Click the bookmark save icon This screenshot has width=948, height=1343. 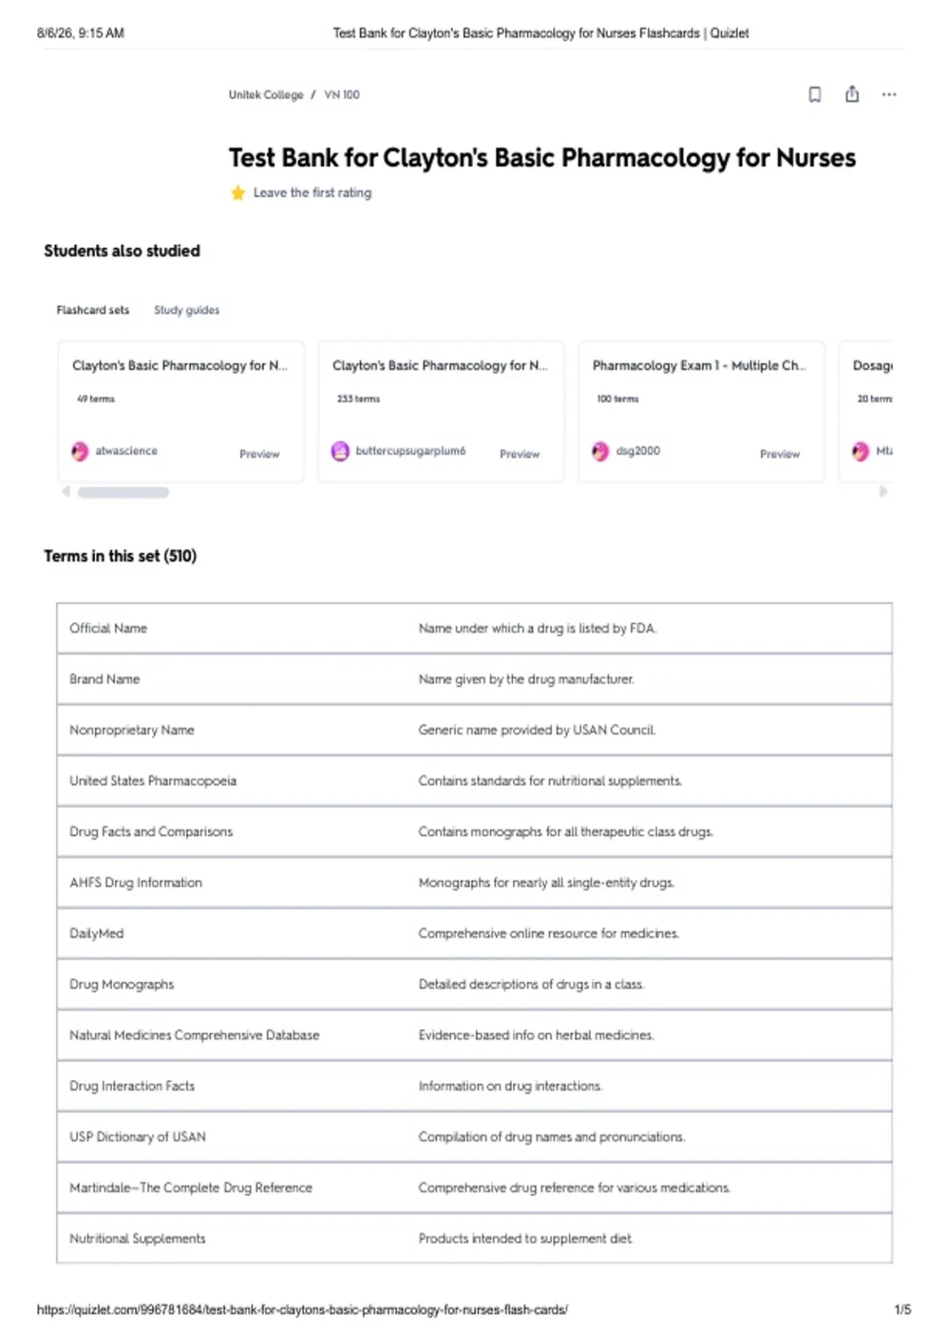[814, 95]
